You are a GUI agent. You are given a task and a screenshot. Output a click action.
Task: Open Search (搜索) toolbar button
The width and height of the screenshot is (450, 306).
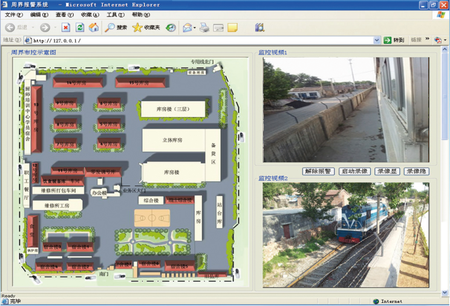tap(116, 28)
